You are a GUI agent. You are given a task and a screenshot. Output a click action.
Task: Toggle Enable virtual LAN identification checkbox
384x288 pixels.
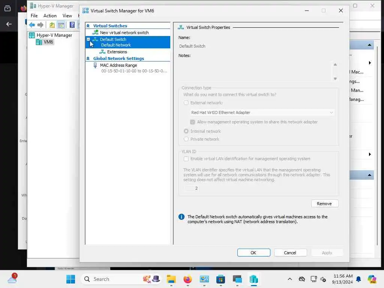pyautogui.click(x=186, y=159)
